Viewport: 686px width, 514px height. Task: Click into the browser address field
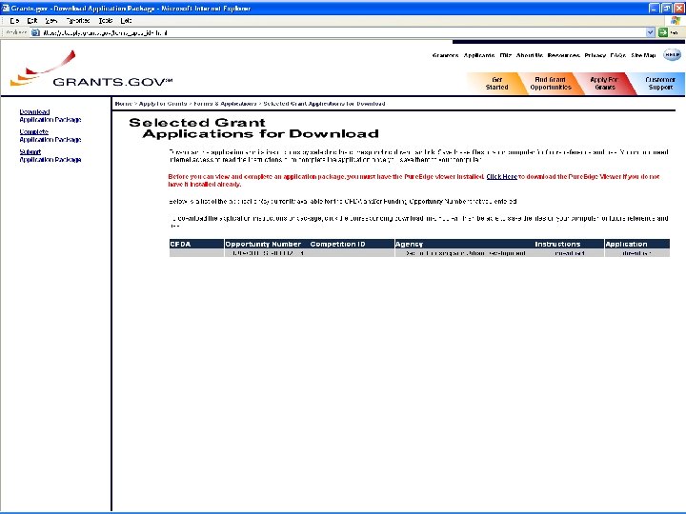click(x=343, y=32)
